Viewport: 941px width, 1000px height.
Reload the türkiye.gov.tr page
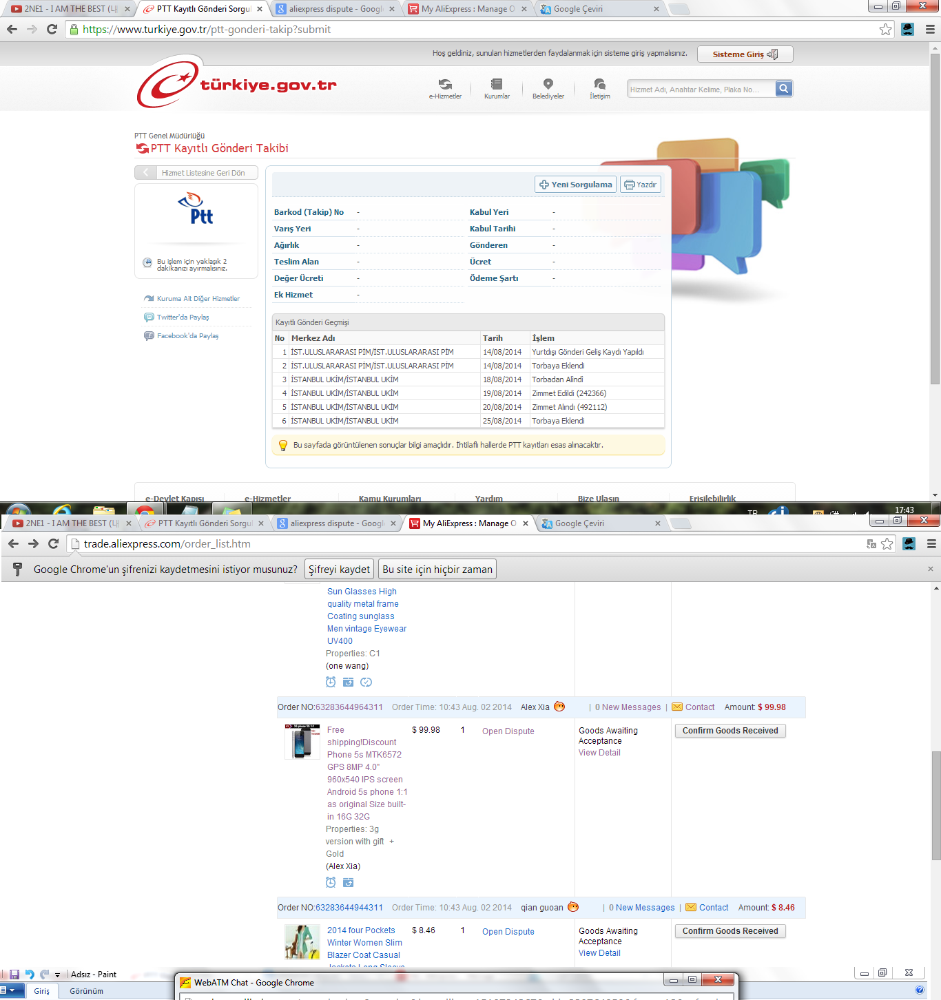[x=52, y=29]
